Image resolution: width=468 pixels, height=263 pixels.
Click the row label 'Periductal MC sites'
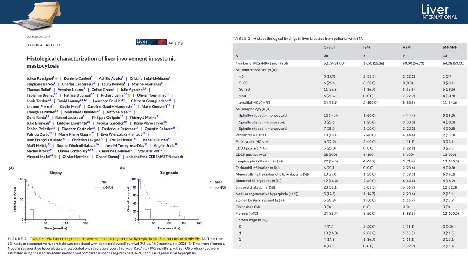click(250, 135)
